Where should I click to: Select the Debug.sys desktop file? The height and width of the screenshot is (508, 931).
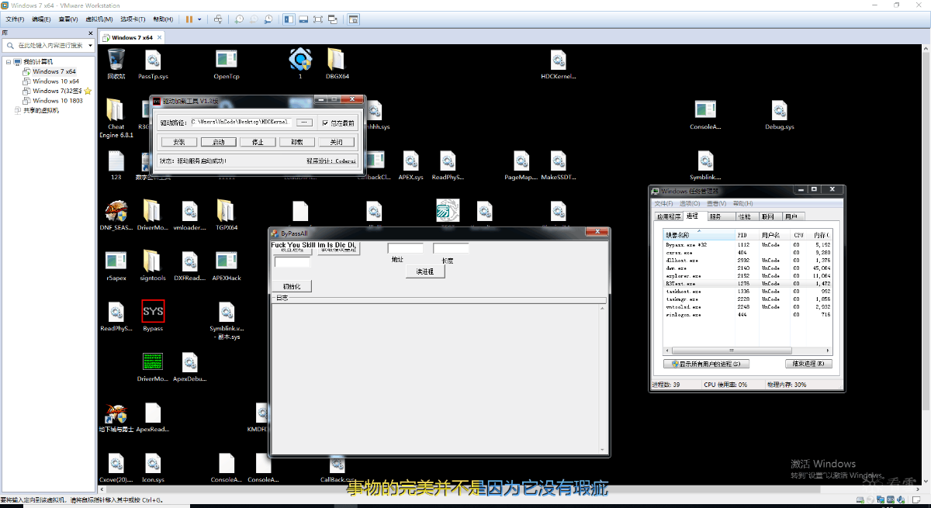point(779,115)
